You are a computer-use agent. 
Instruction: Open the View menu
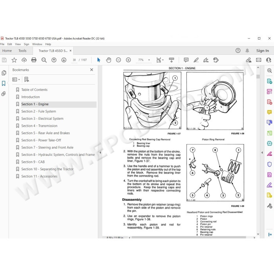click(18, 44)
